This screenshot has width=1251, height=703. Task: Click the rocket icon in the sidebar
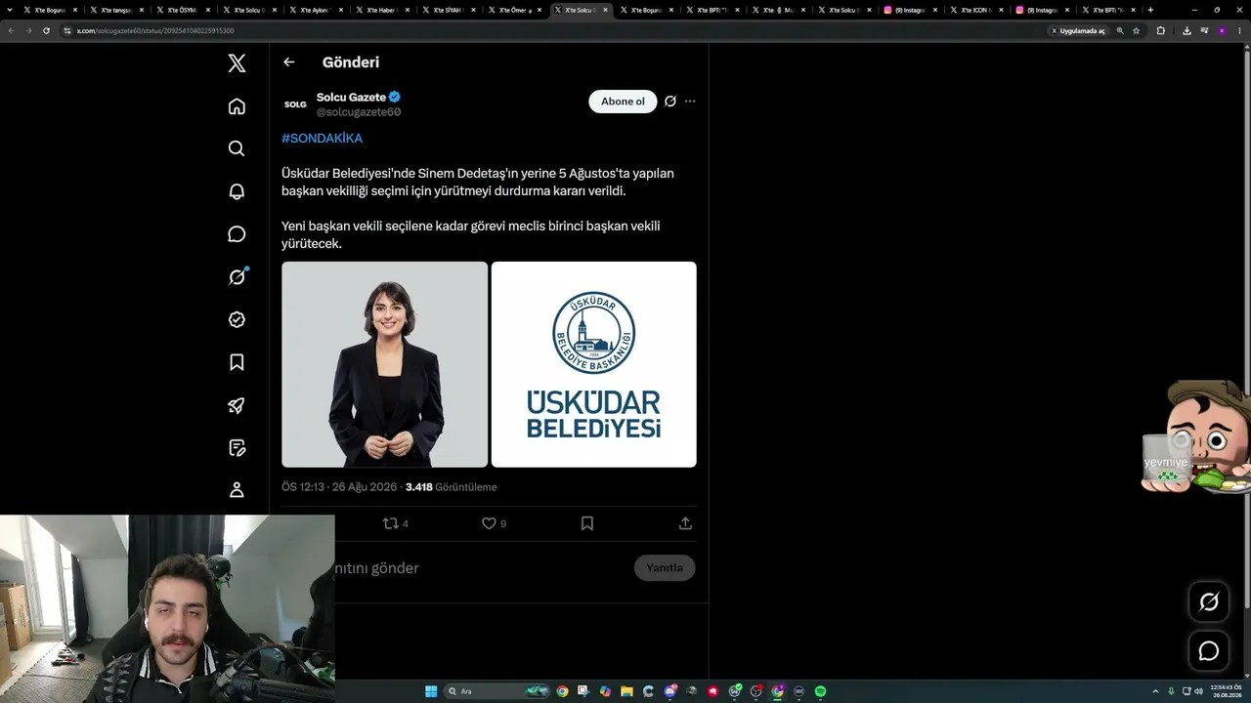click(237, 405)
